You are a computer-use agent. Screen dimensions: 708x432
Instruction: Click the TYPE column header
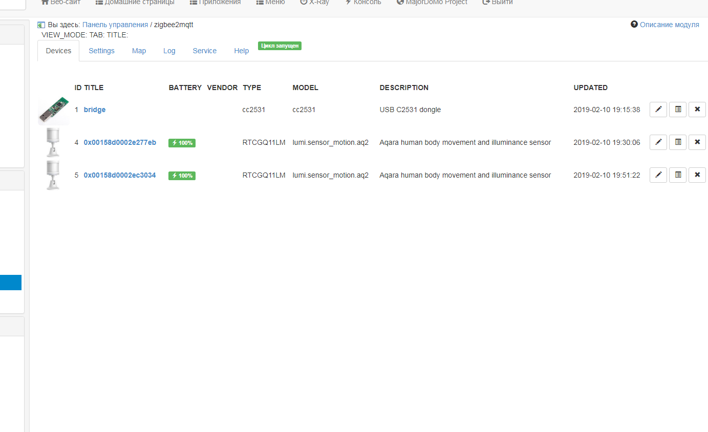point(252,88)
